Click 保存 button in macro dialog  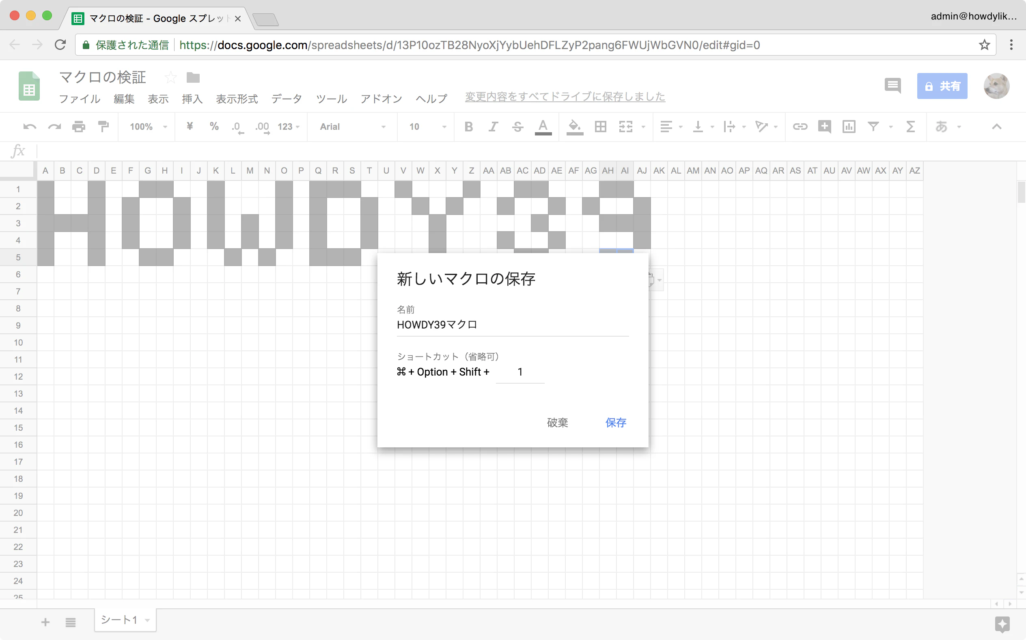pyautogui.click(x=616, y=423)
